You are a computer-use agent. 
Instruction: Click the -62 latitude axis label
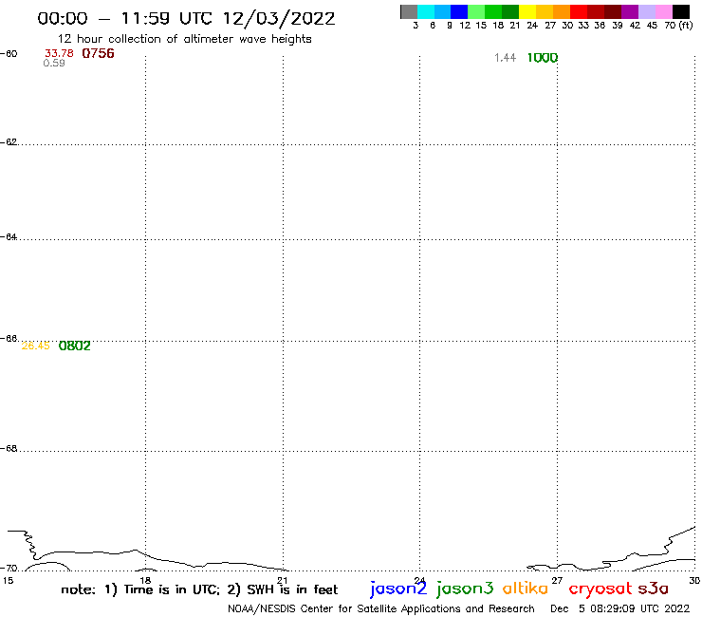9,142
